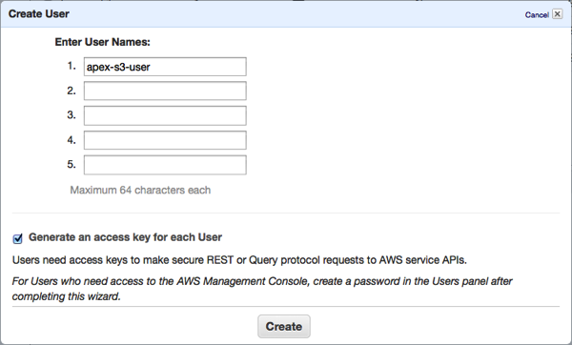This screenshot has height=345, width=572.
Task: Click the Cancel link
Action: click(537, 15)
